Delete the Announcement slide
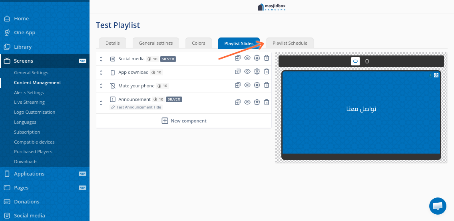 (267, 102)
